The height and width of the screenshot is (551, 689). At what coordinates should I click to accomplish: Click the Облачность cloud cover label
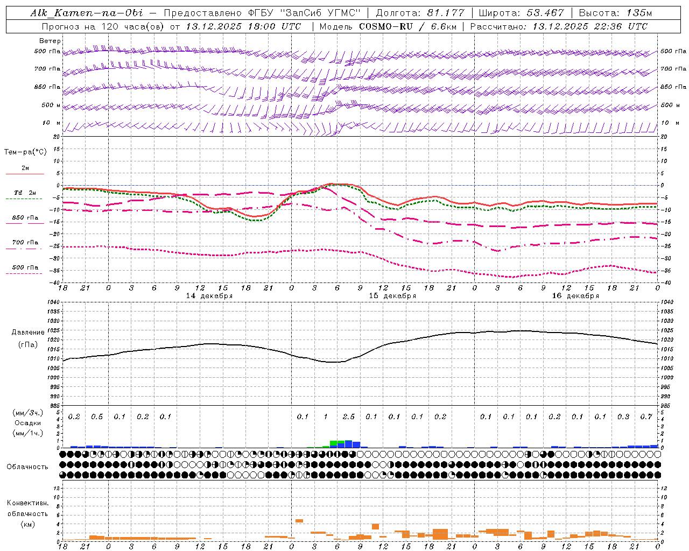(27, 467)
